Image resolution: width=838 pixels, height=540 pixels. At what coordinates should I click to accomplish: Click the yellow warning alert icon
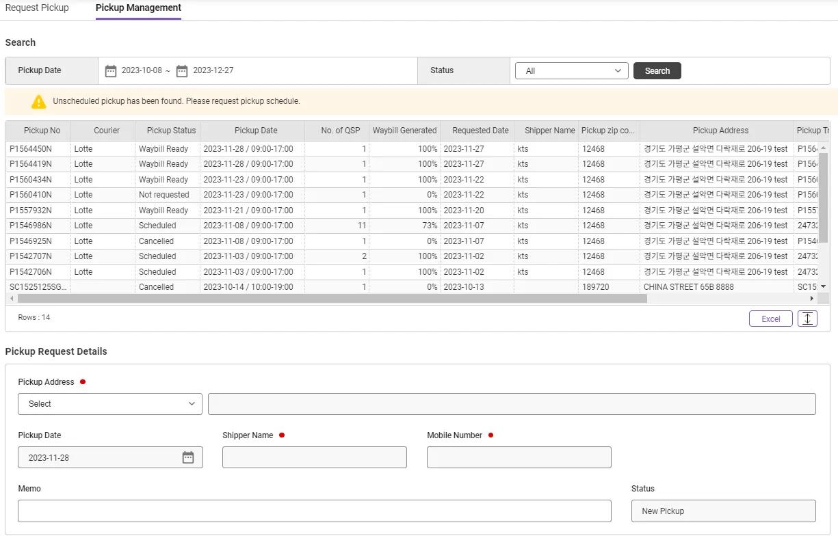(38, 101)
